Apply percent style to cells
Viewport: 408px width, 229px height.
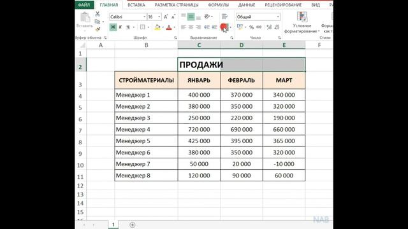251,27
